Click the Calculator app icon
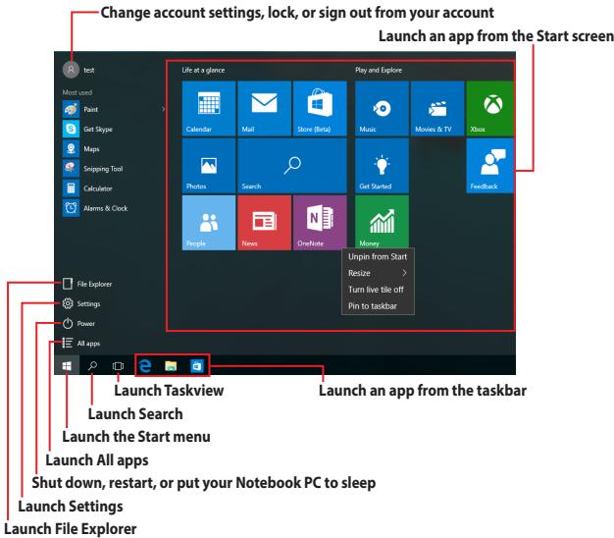This screenshot has height=538, width=614. pyautogui.click(x=71, y=188)
